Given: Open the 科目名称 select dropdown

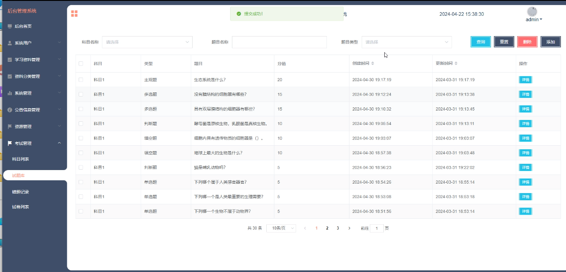Looking at the screenshot, I should 147,42.
